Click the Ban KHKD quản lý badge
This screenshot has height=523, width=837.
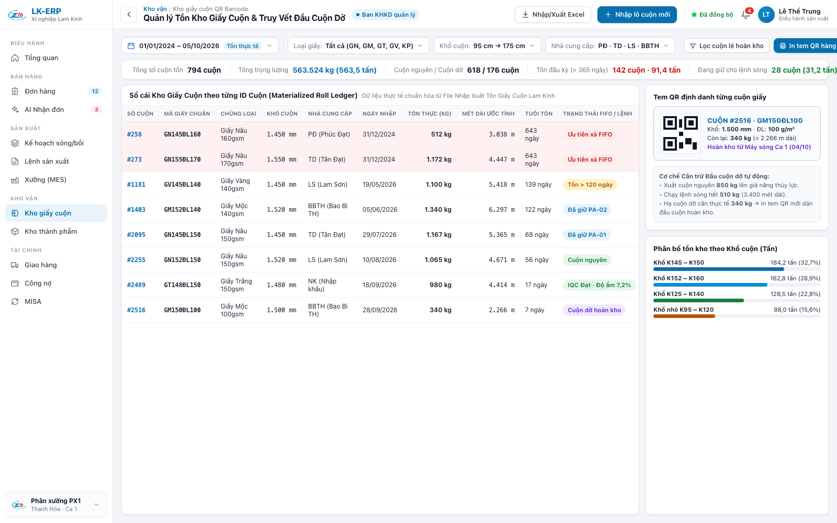coord(386,15)
